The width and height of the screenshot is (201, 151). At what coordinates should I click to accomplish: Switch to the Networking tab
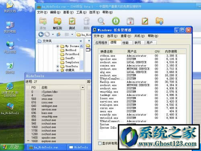(x=139, y=43)
